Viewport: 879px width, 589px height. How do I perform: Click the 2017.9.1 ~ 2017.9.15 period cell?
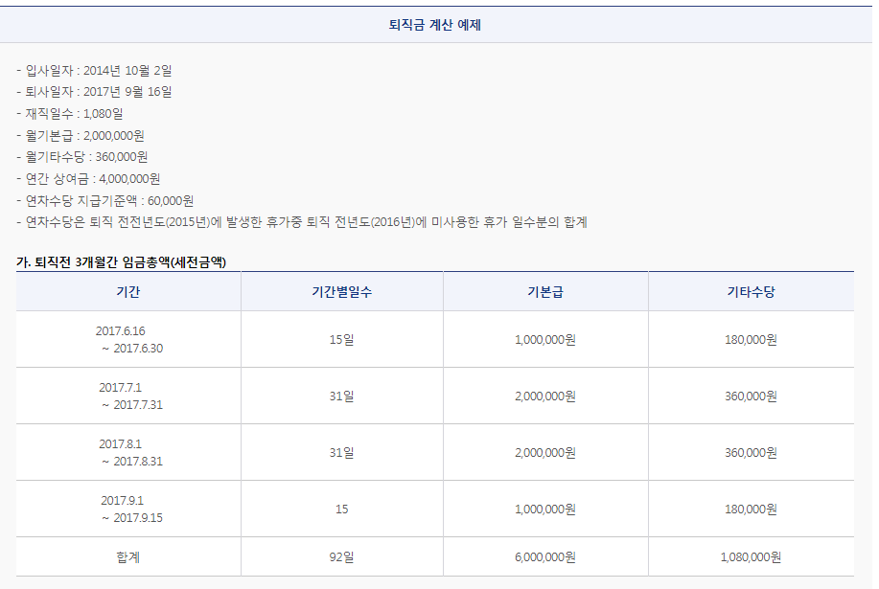(x=129, y=509)
